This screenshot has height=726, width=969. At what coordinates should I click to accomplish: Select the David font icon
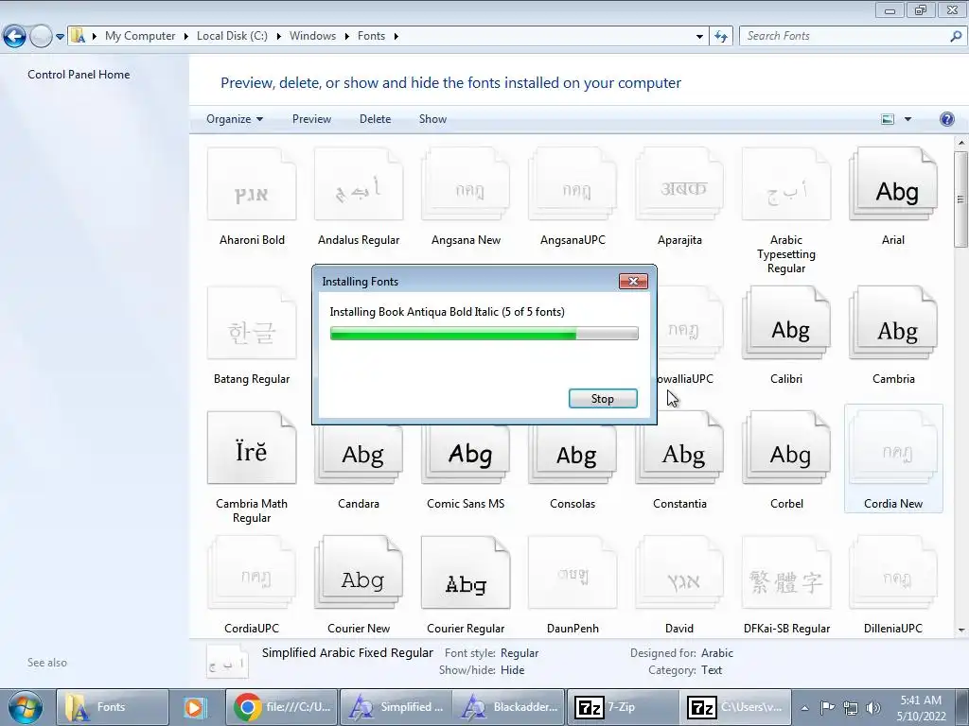click(x=679, y=572)
